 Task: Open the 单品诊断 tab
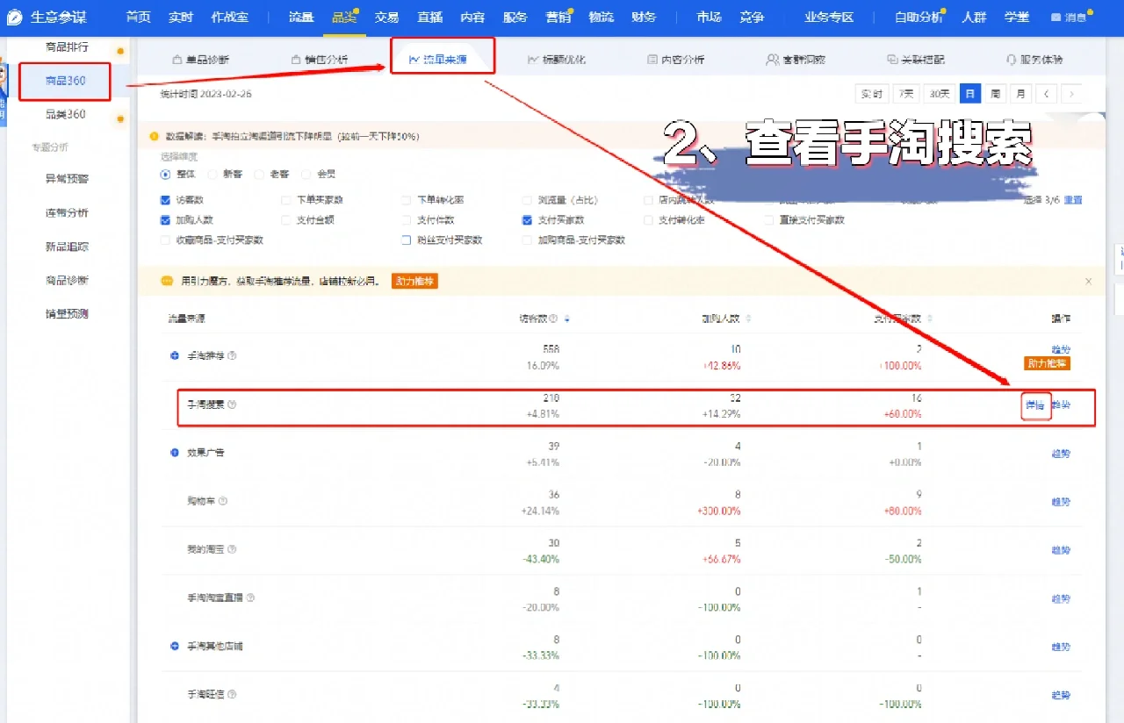(x=201, y=60)
